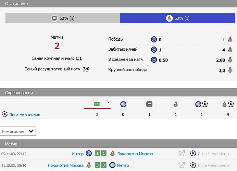
Task: Click the draws column header icon
Action: tap(149, 104)
